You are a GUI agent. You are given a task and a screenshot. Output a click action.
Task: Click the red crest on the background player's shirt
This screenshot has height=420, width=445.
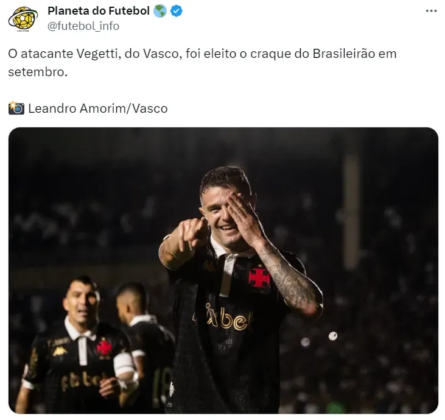pyautogui.click(x=104, y=348)
